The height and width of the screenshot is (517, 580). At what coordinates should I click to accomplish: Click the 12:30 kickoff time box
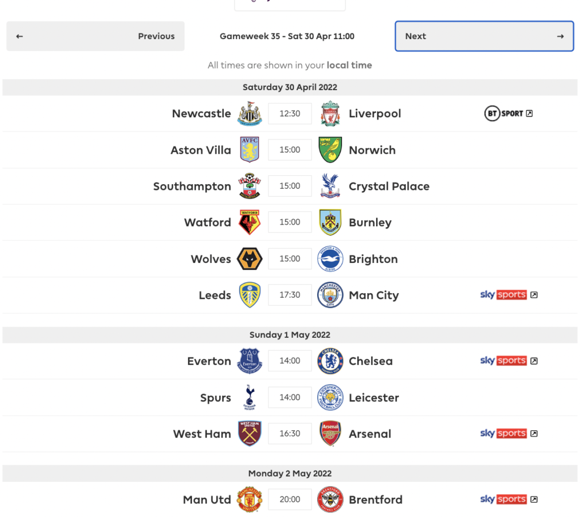[x=289, y=113]
